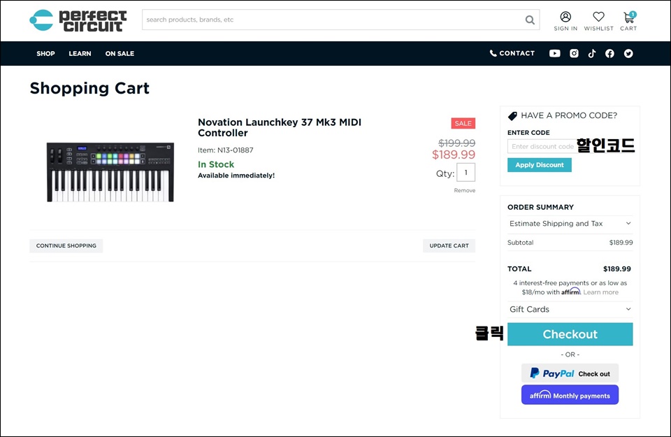Open the Facebook social icon
This screenshot has width=671, height=437.
(x=609, y=54)
